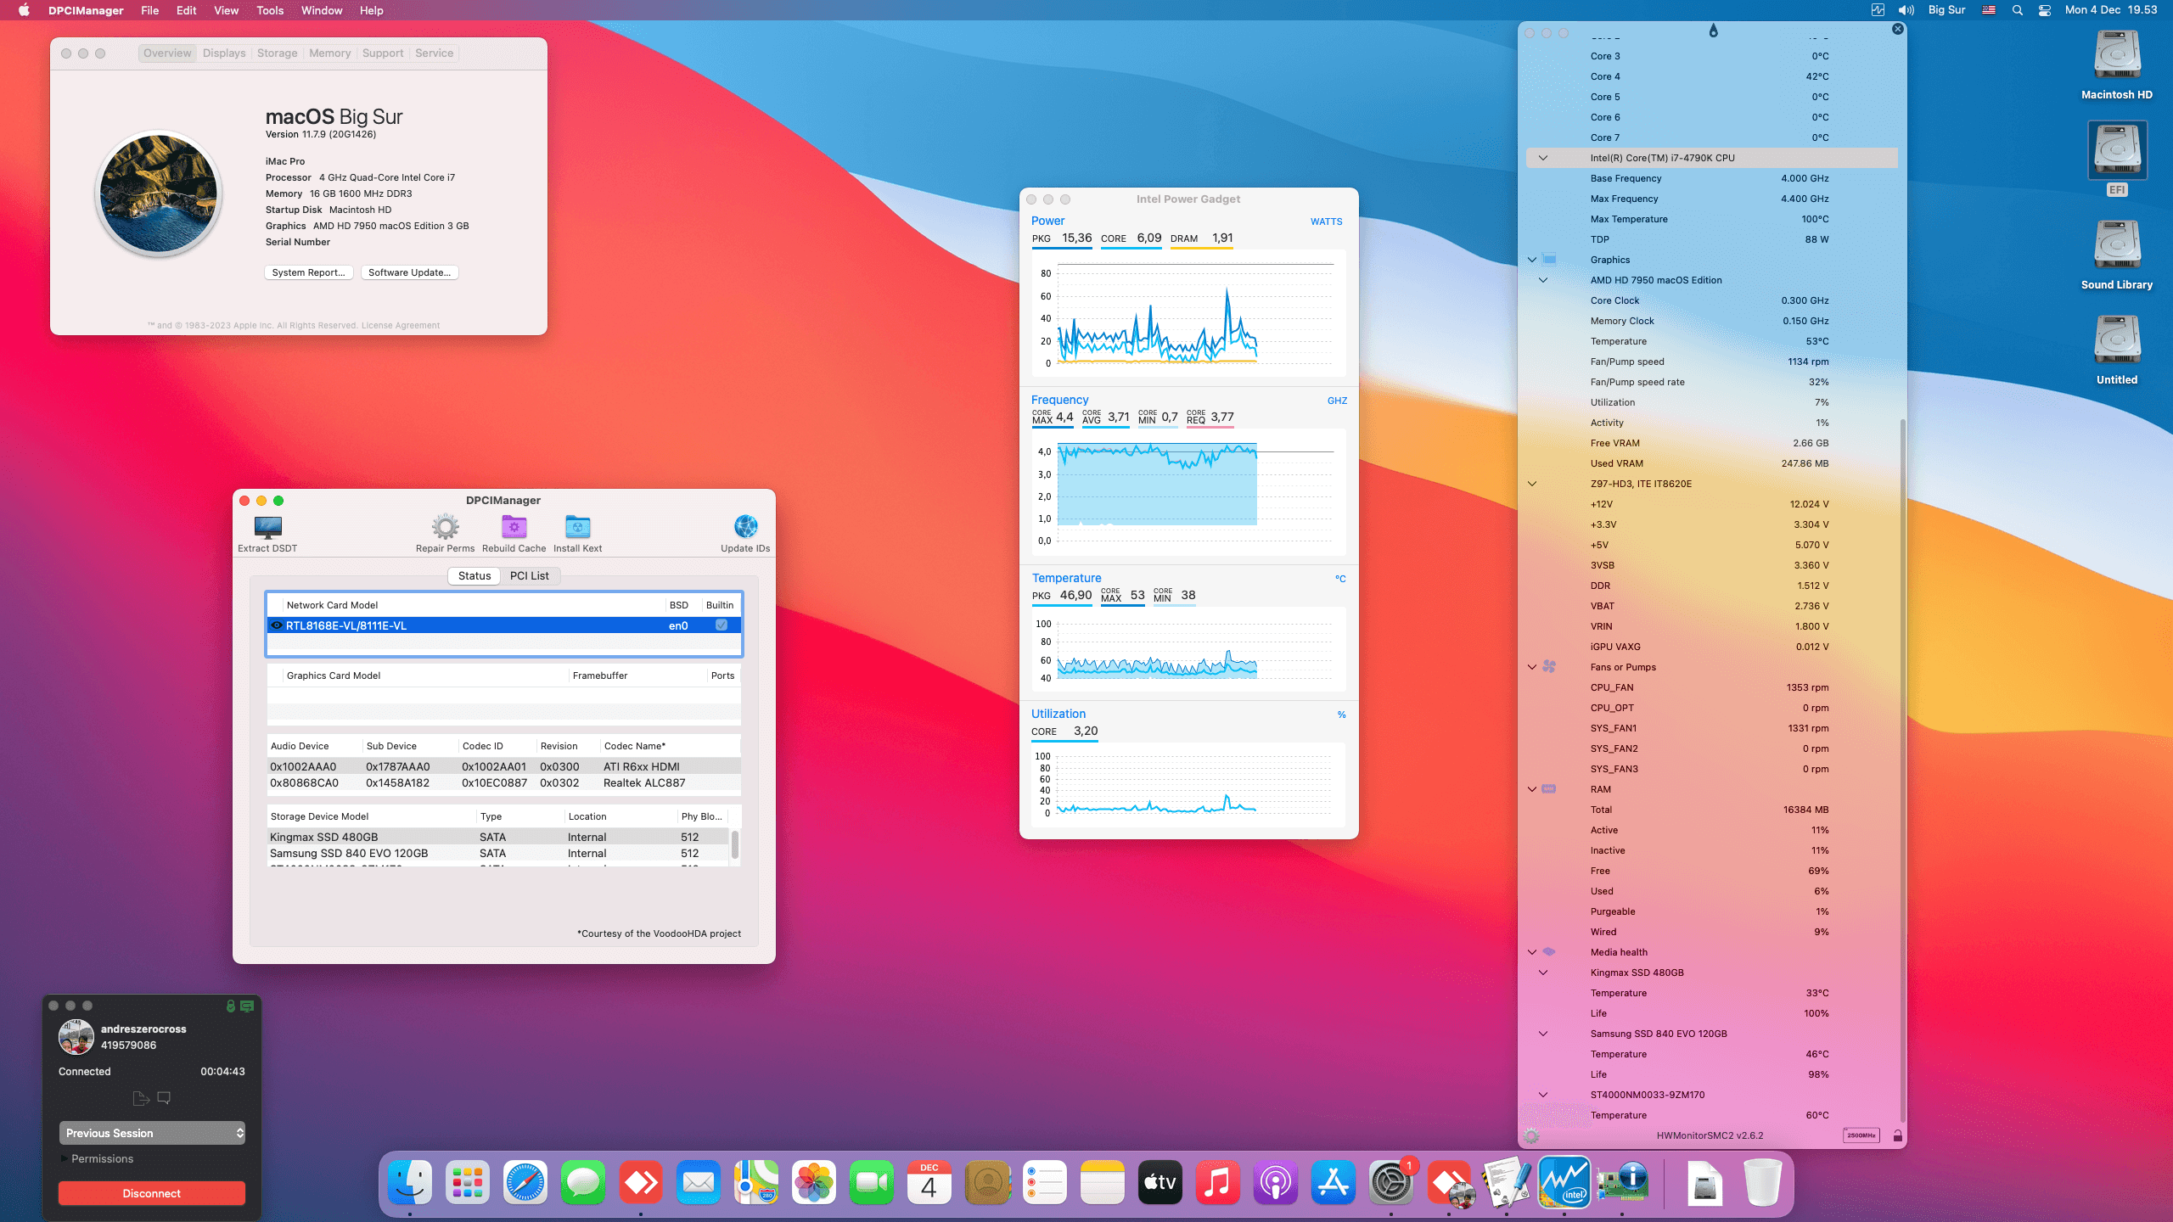Click the Update IDs globe icon
Viewport: 2173px width, 1222px height.
click(745, 527)
